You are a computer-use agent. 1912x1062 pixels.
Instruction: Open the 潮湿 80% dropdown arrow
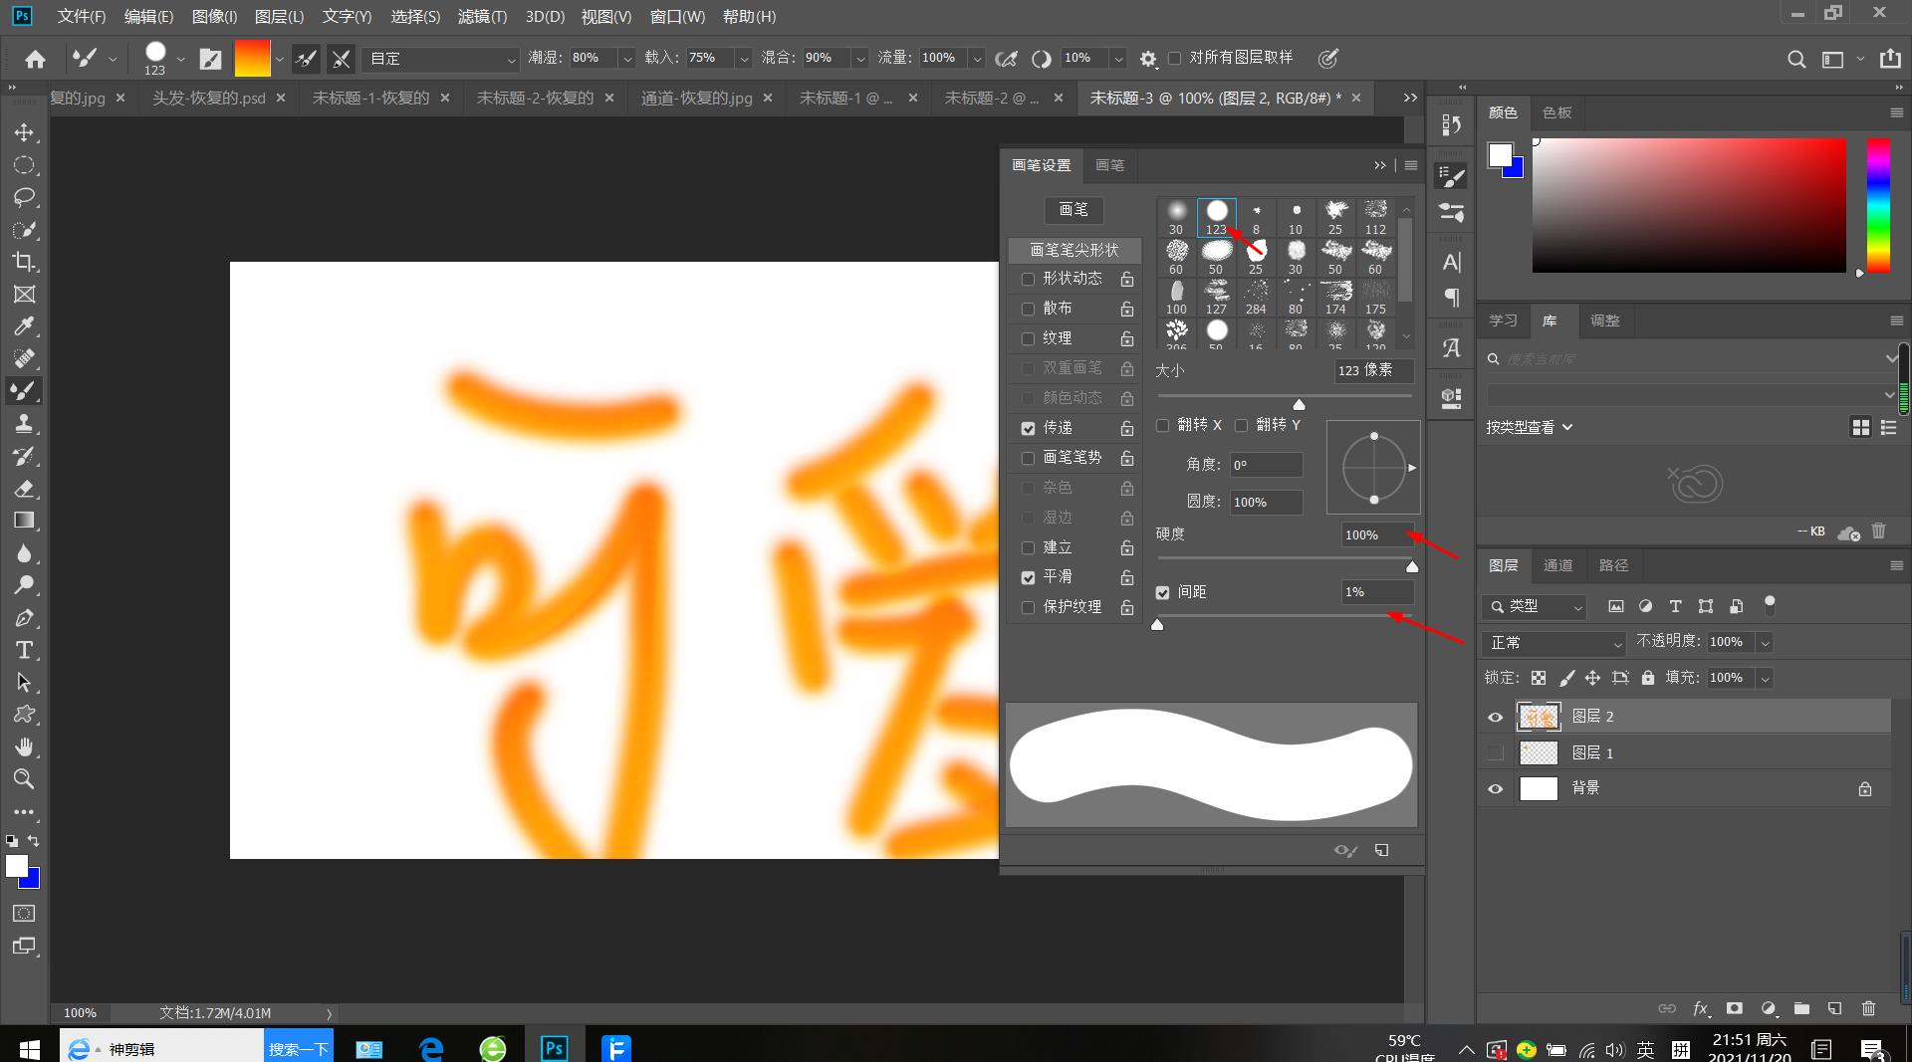pos(627,59)
